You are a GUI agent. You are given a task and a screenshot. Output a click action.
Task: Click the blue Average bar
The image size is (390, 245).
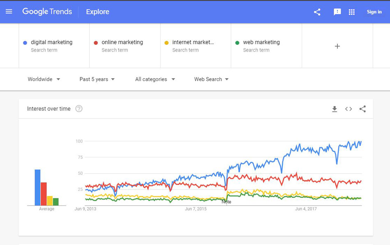pyautogui.click(x=37, y=187)
